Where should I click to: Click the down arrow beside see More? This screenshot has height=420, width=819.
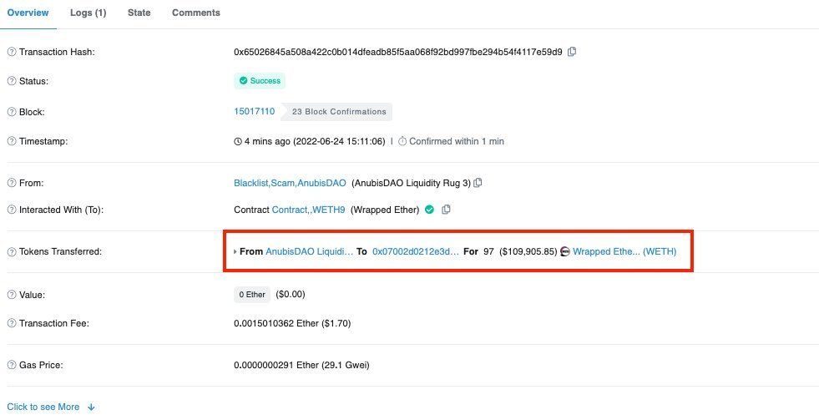coord(91,407)
